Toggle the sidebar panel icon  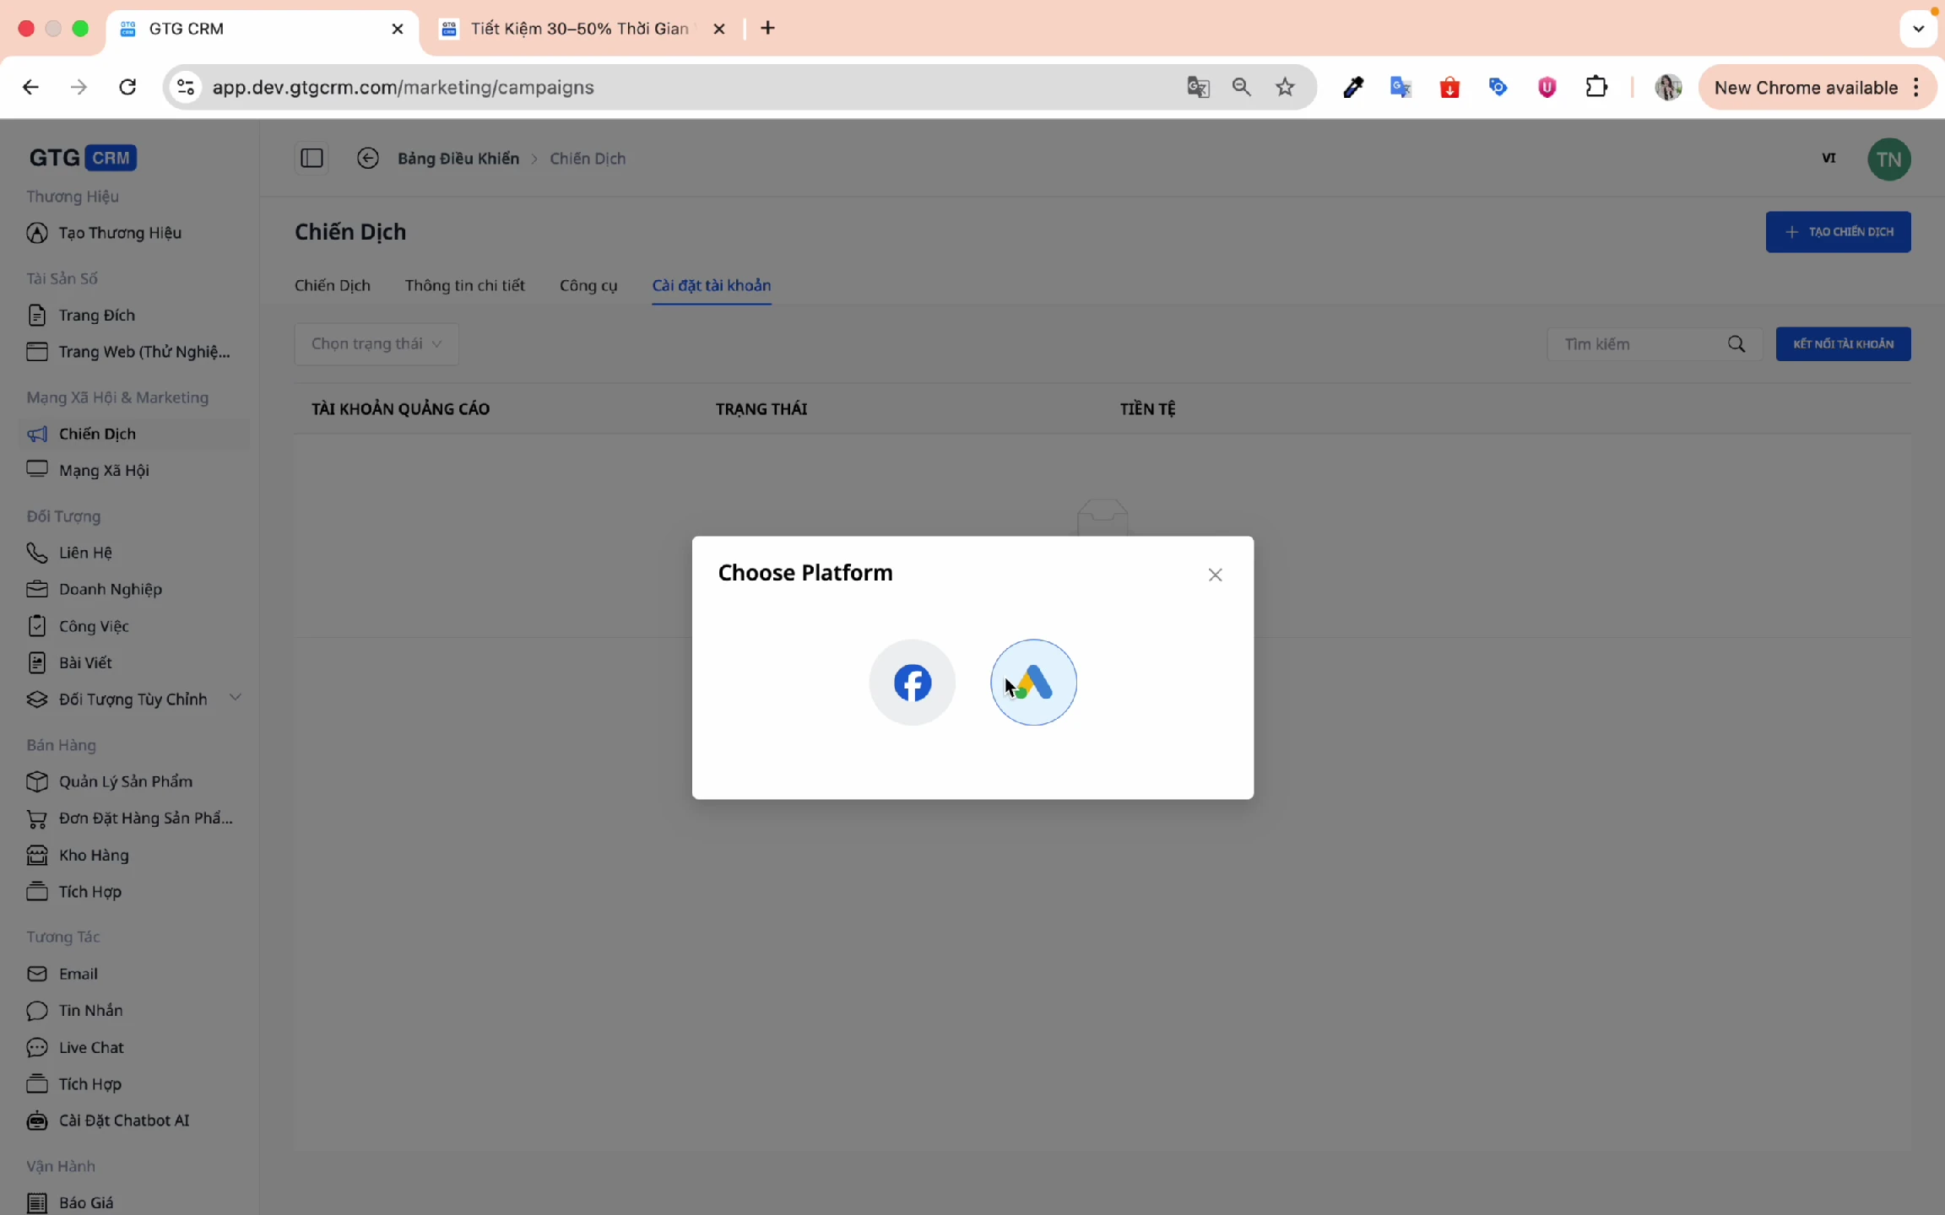click(312, 158)
